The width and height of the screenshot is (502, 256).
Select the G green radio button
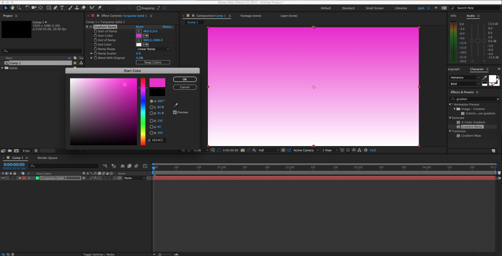152,127
